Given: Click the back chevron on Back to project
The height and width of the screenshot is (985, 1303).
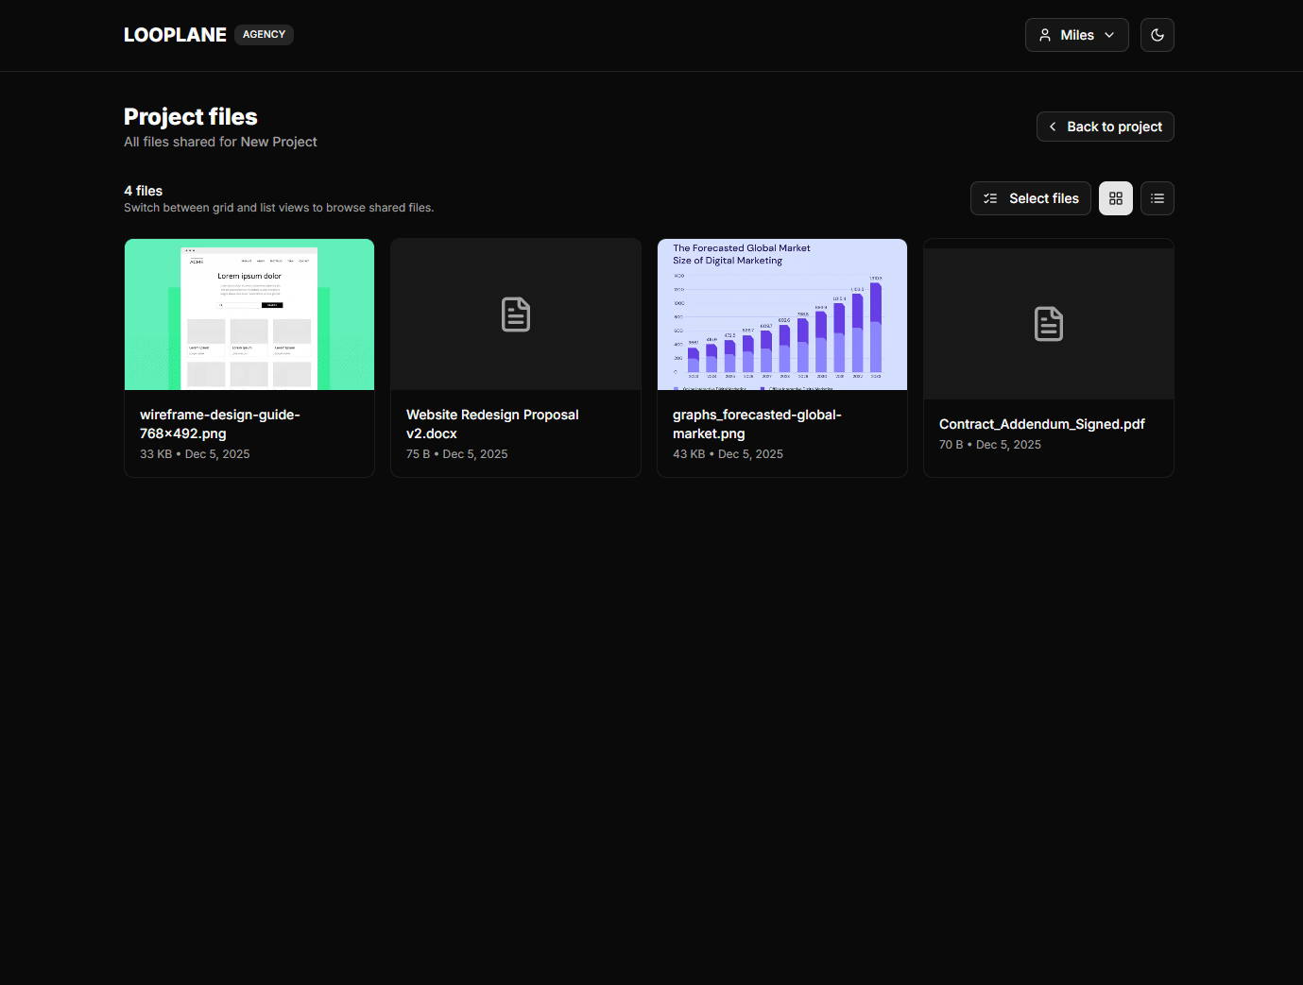Looking at the screenshot, I should point(1054,127).
